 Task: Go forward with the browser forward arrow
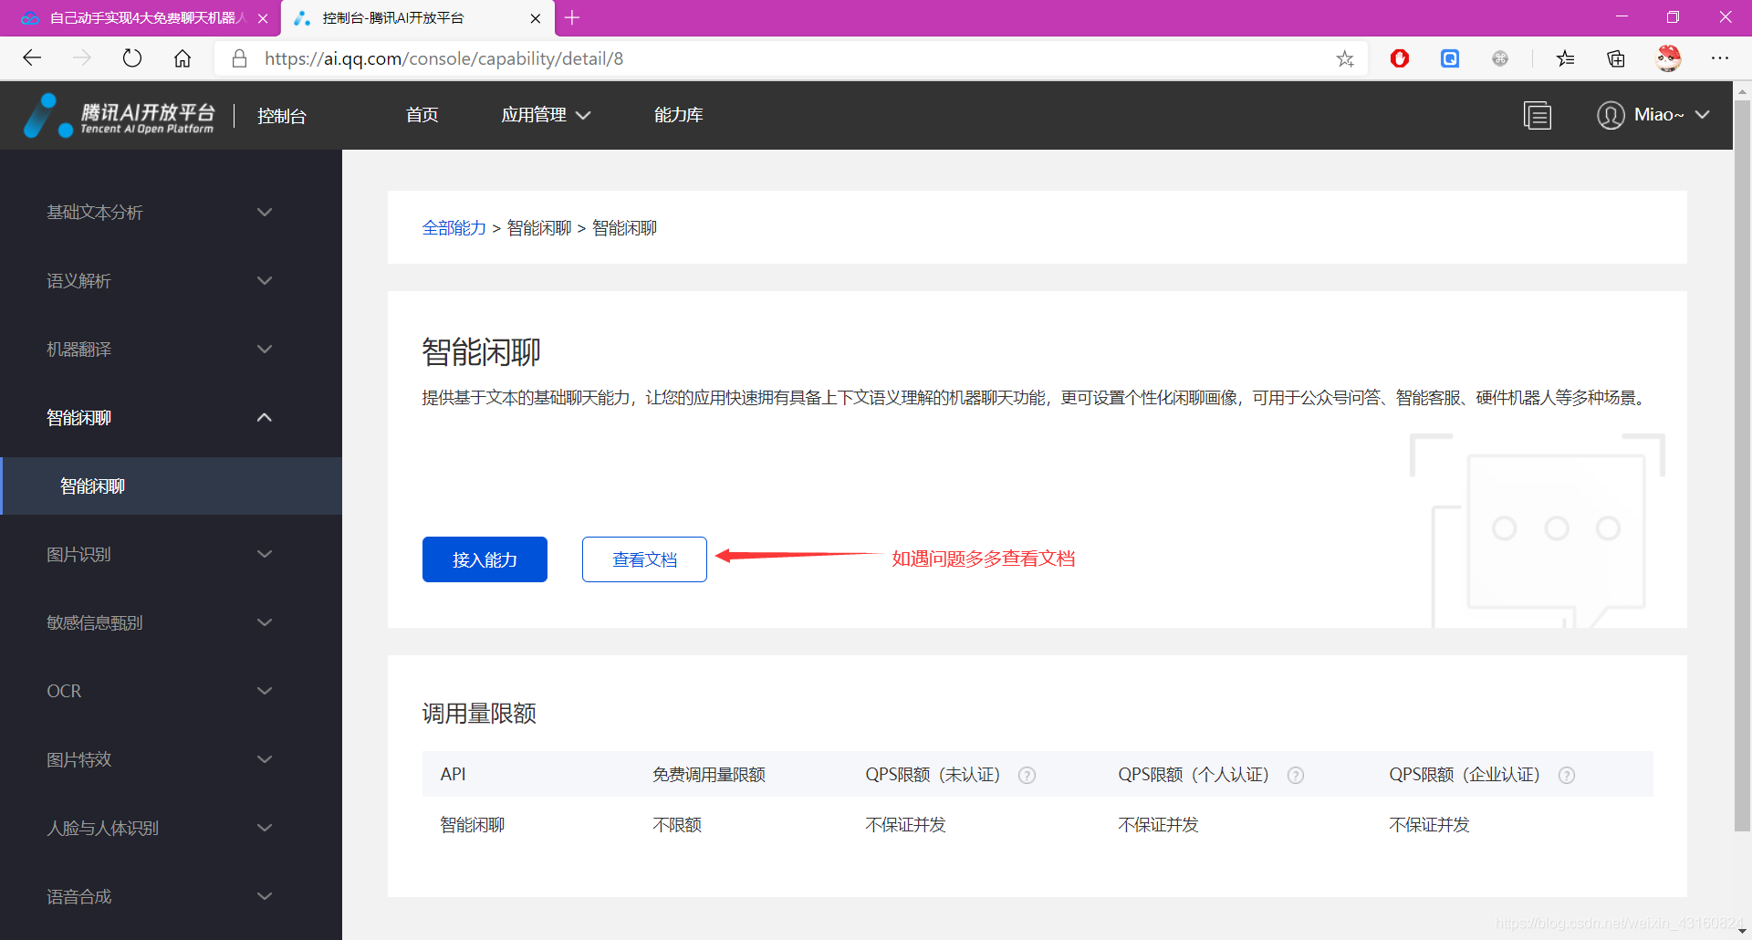coord(82,58)
